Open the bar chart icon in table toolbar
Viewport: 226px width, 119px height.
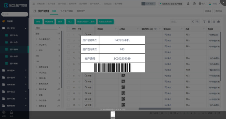click(x=218, y=22)
